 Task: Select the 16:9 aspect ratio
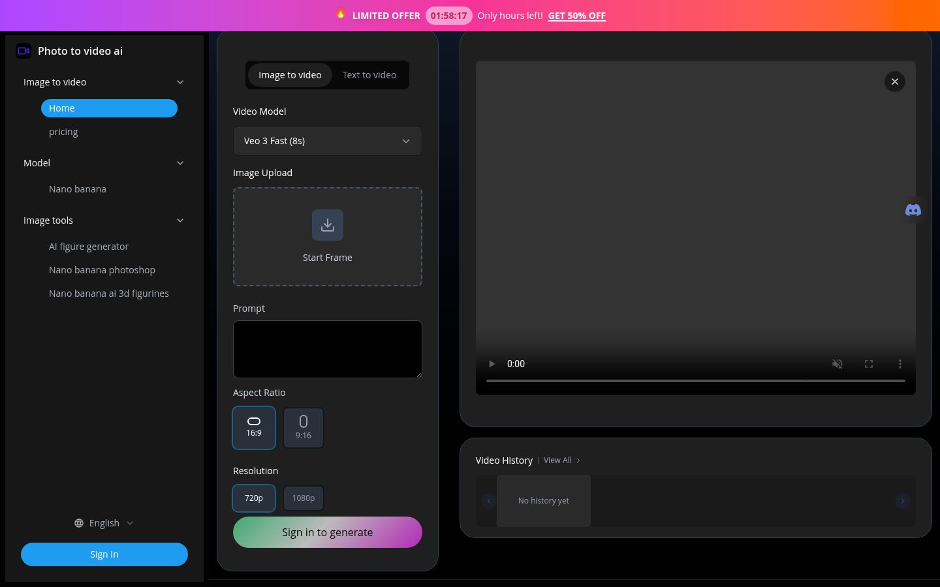(254, 428)
